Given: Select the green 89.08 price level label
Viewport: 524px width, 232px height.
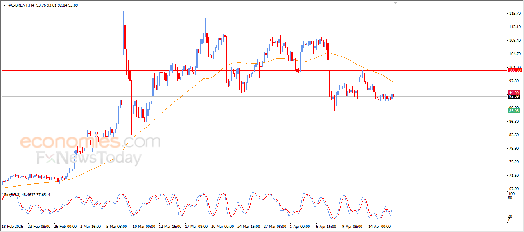Looking at the screenshot, I should [x=514, y=111].
